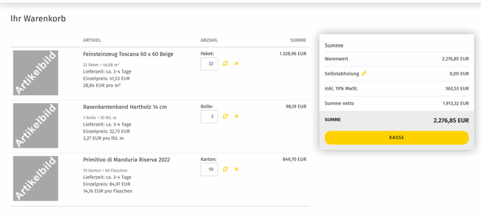Click the Rasenkantenband article image thumbnail
481x216 pixels.
coord(36,125)
